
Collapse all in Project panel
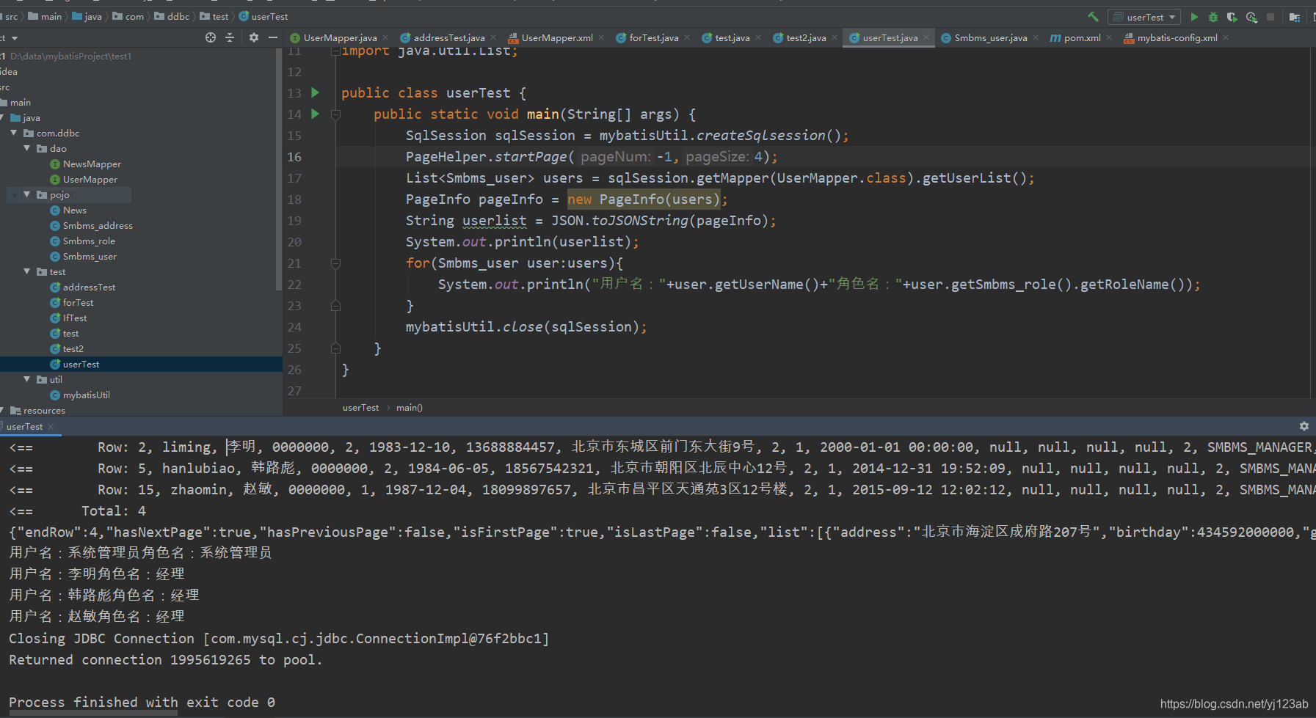coord(230,37)
